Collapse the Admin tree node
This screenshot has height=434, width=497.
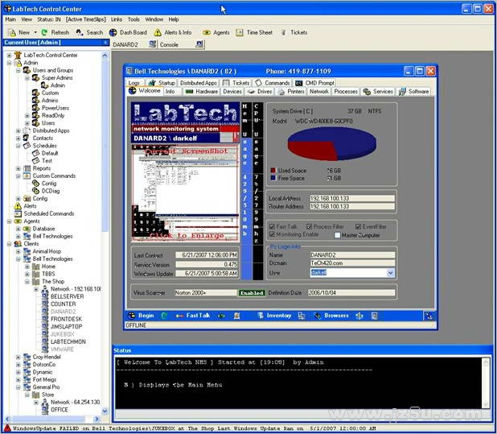9,63
